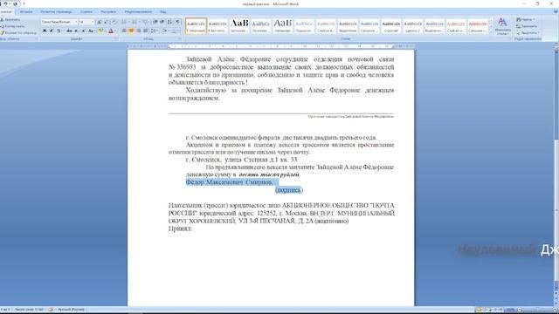
Task: Toggle Show paragraph marks (¶) button
Action: (x=178, y=22)
